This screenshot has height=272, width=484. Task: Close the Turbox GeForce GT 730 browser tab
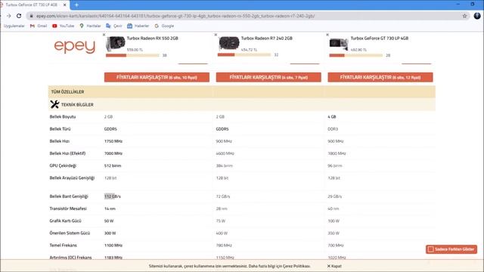coord(64,5)
